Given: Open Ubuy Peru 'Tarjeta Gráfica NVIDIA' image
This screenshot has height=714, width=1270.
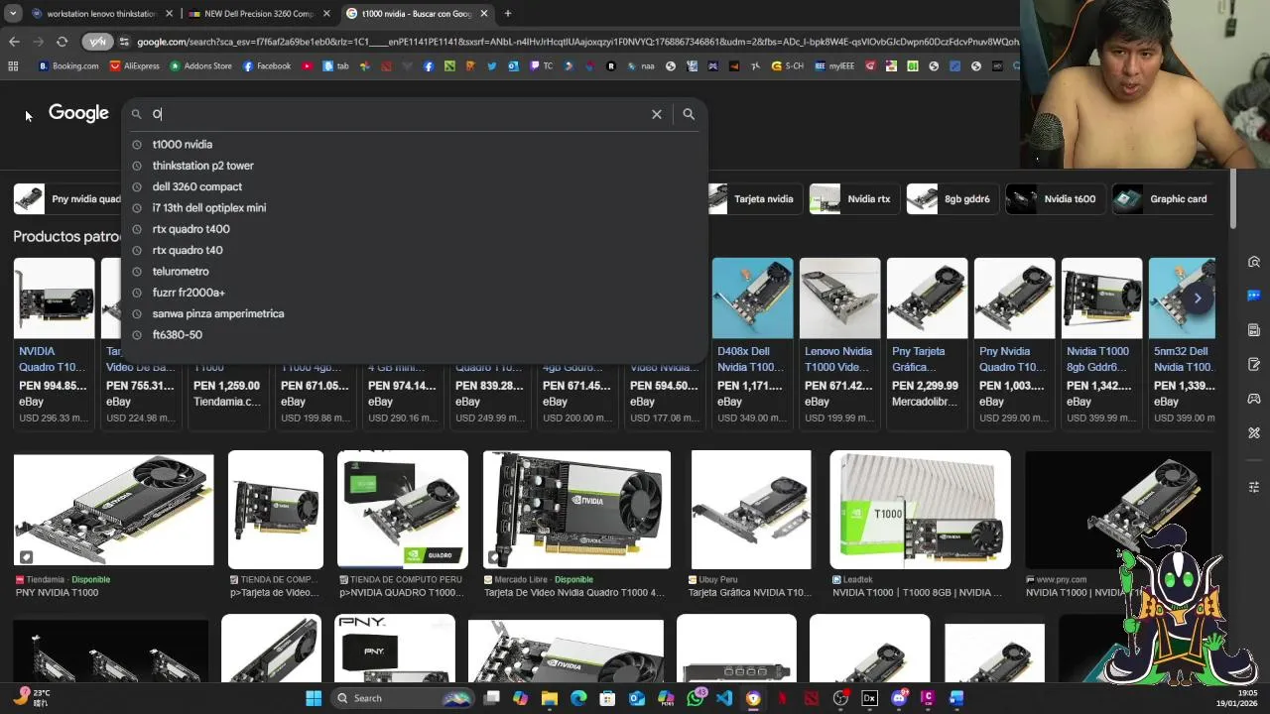Looking at the screenshot, I should [x=751, y=510].
